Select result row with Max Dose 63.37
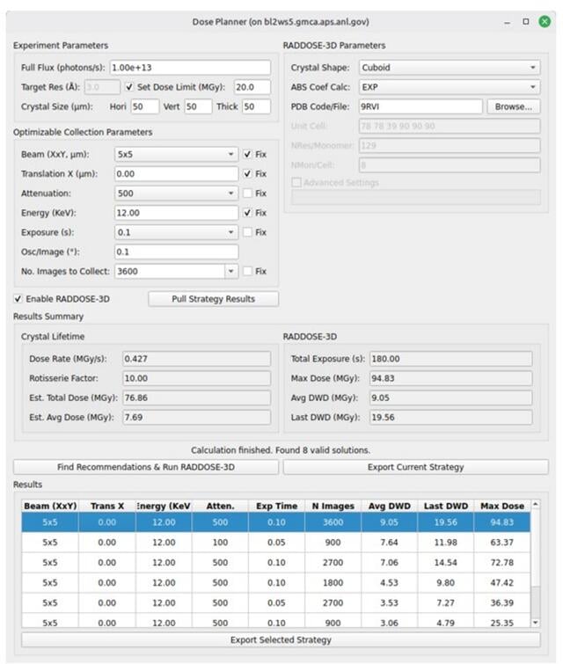The height and width of the screenshot is (664, 563). pyautogui.click(x=275, y=543)
